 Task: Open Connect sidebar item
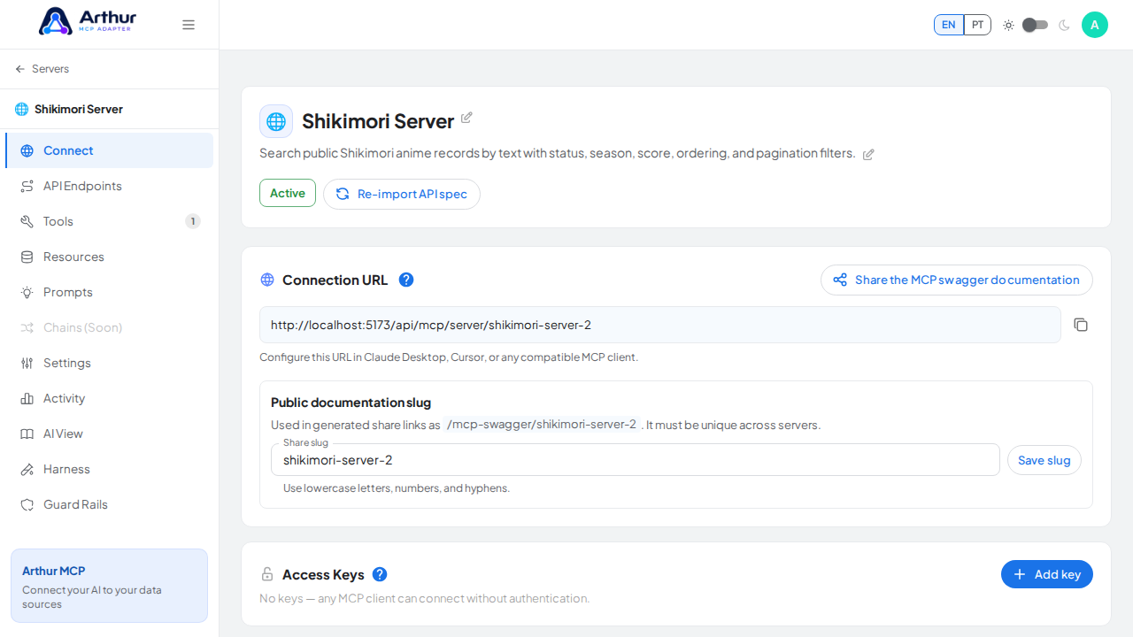click(109, 150)
